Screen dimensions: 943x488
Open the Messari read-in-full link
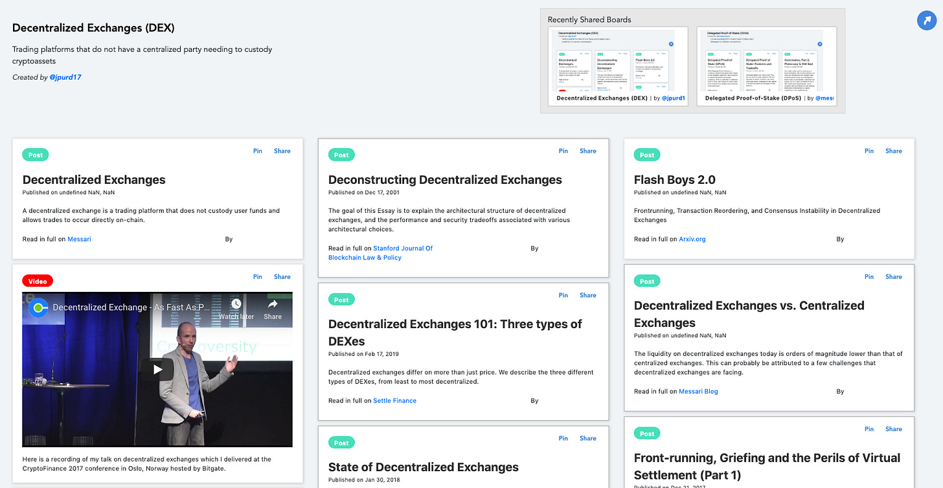(x=79, y=239)
